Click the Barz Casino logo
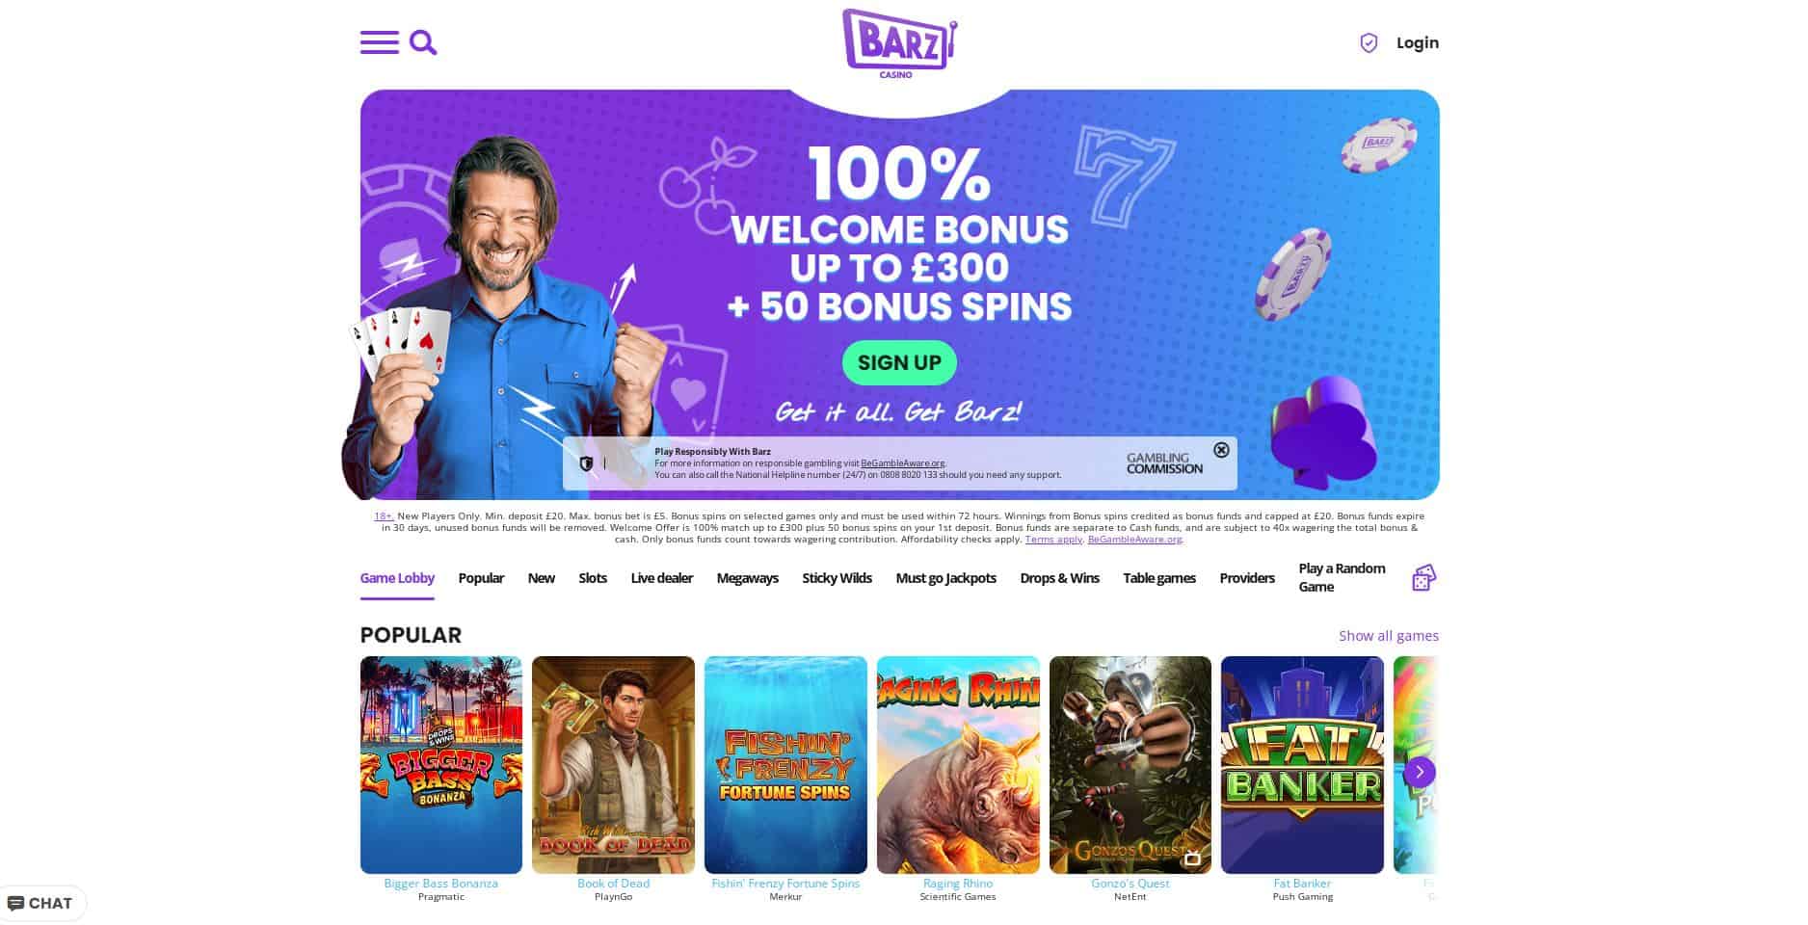 pos(899,43)
